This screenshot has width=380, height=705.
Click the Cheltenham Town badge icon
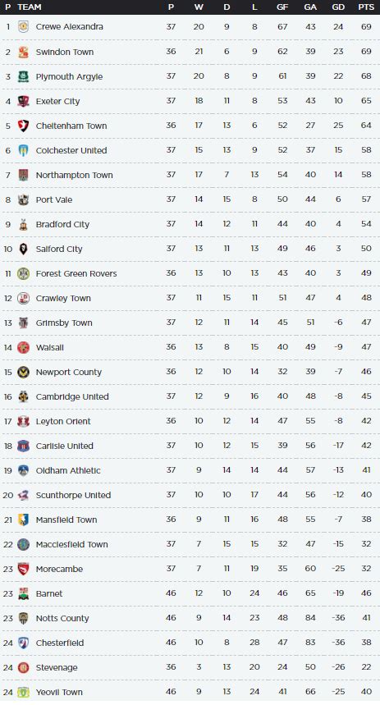(x=23, y=126)
